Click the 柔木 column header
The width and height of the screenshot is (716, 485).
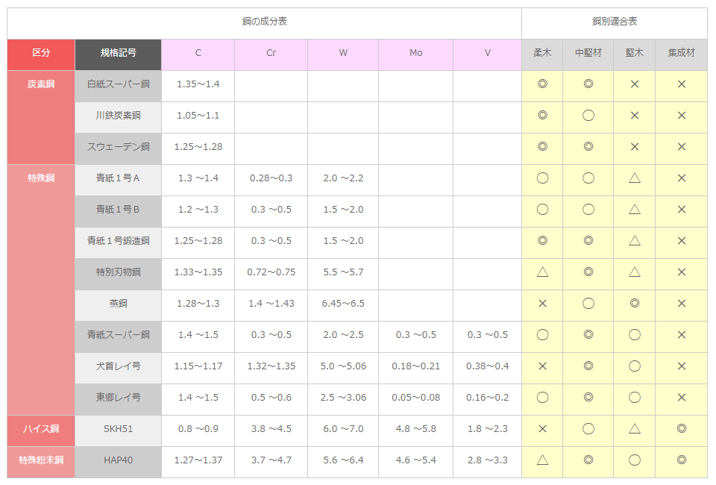[x=542, y=53]
